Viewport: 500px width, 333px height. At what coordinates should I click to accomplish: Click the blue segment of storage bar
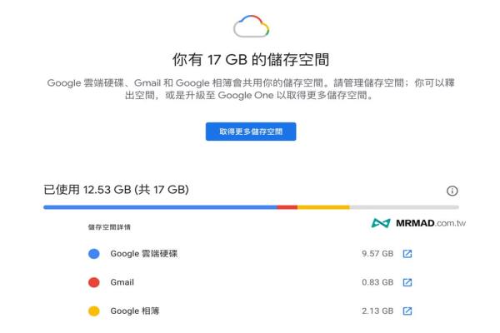[x=160, y=207]
